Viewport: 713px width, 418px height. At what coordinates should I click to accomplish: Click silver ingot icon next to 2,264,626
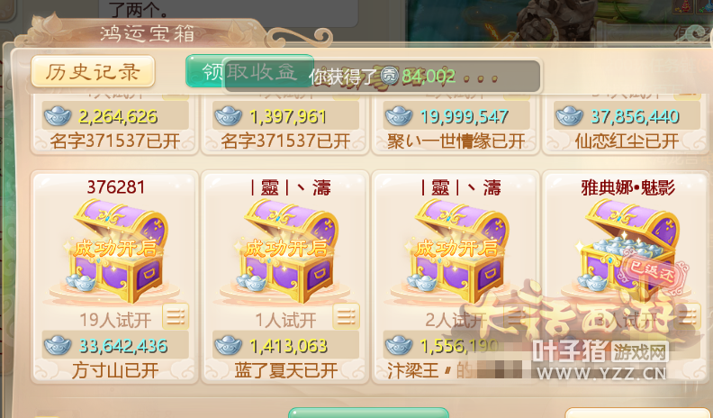coord(58,116)
